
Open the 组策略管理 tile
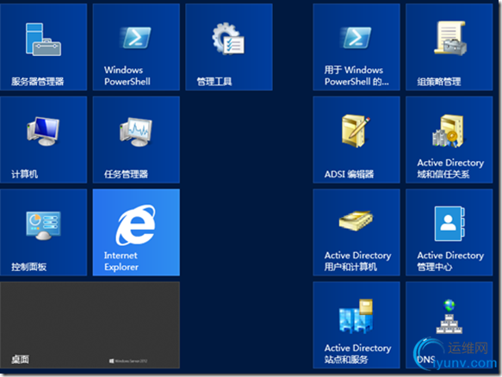pyautogui.click(x=449, y=47)
